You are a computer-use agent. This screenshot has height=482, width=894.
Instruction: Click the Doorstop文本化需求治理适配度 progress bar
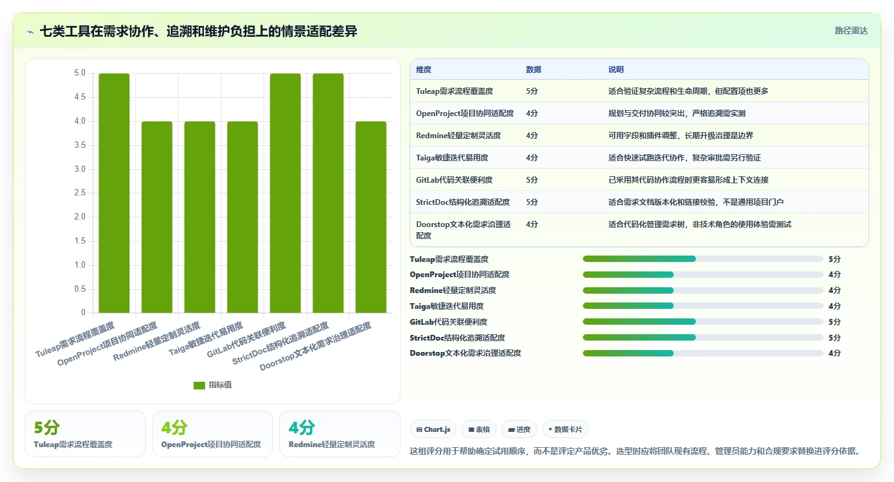(703, 353)
